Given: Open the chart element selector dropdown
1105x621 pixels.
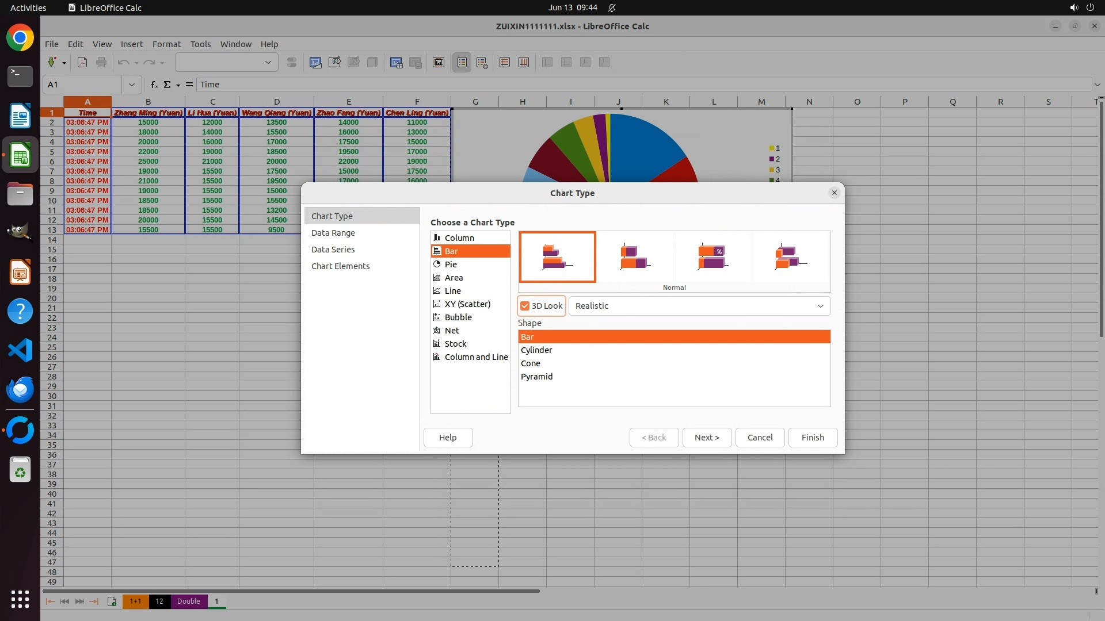Looking at the screenshot, I should [x=268, y=63].
